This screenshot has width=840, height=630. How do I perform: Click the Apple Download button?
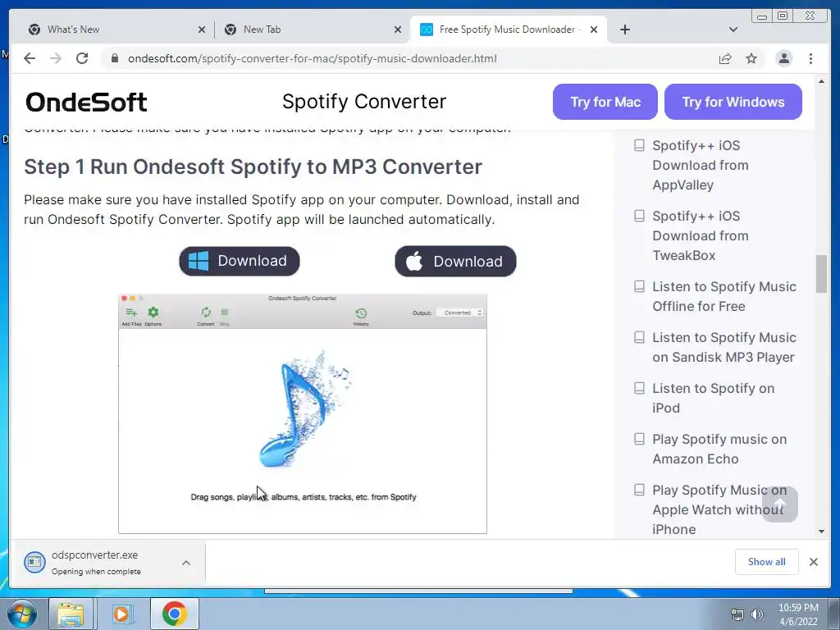click(455, 261)
